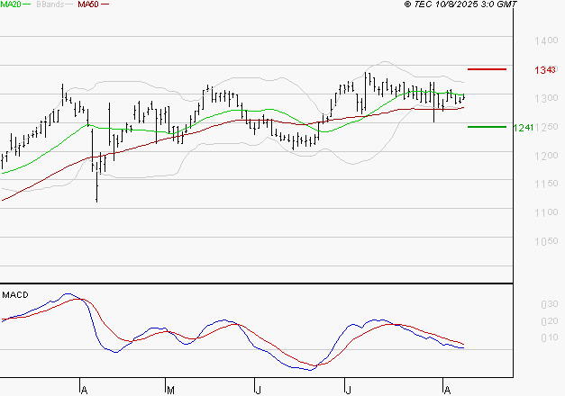Click the MA50 legend label
Viewport: 565px width, 396px height.
coord(88,4)
